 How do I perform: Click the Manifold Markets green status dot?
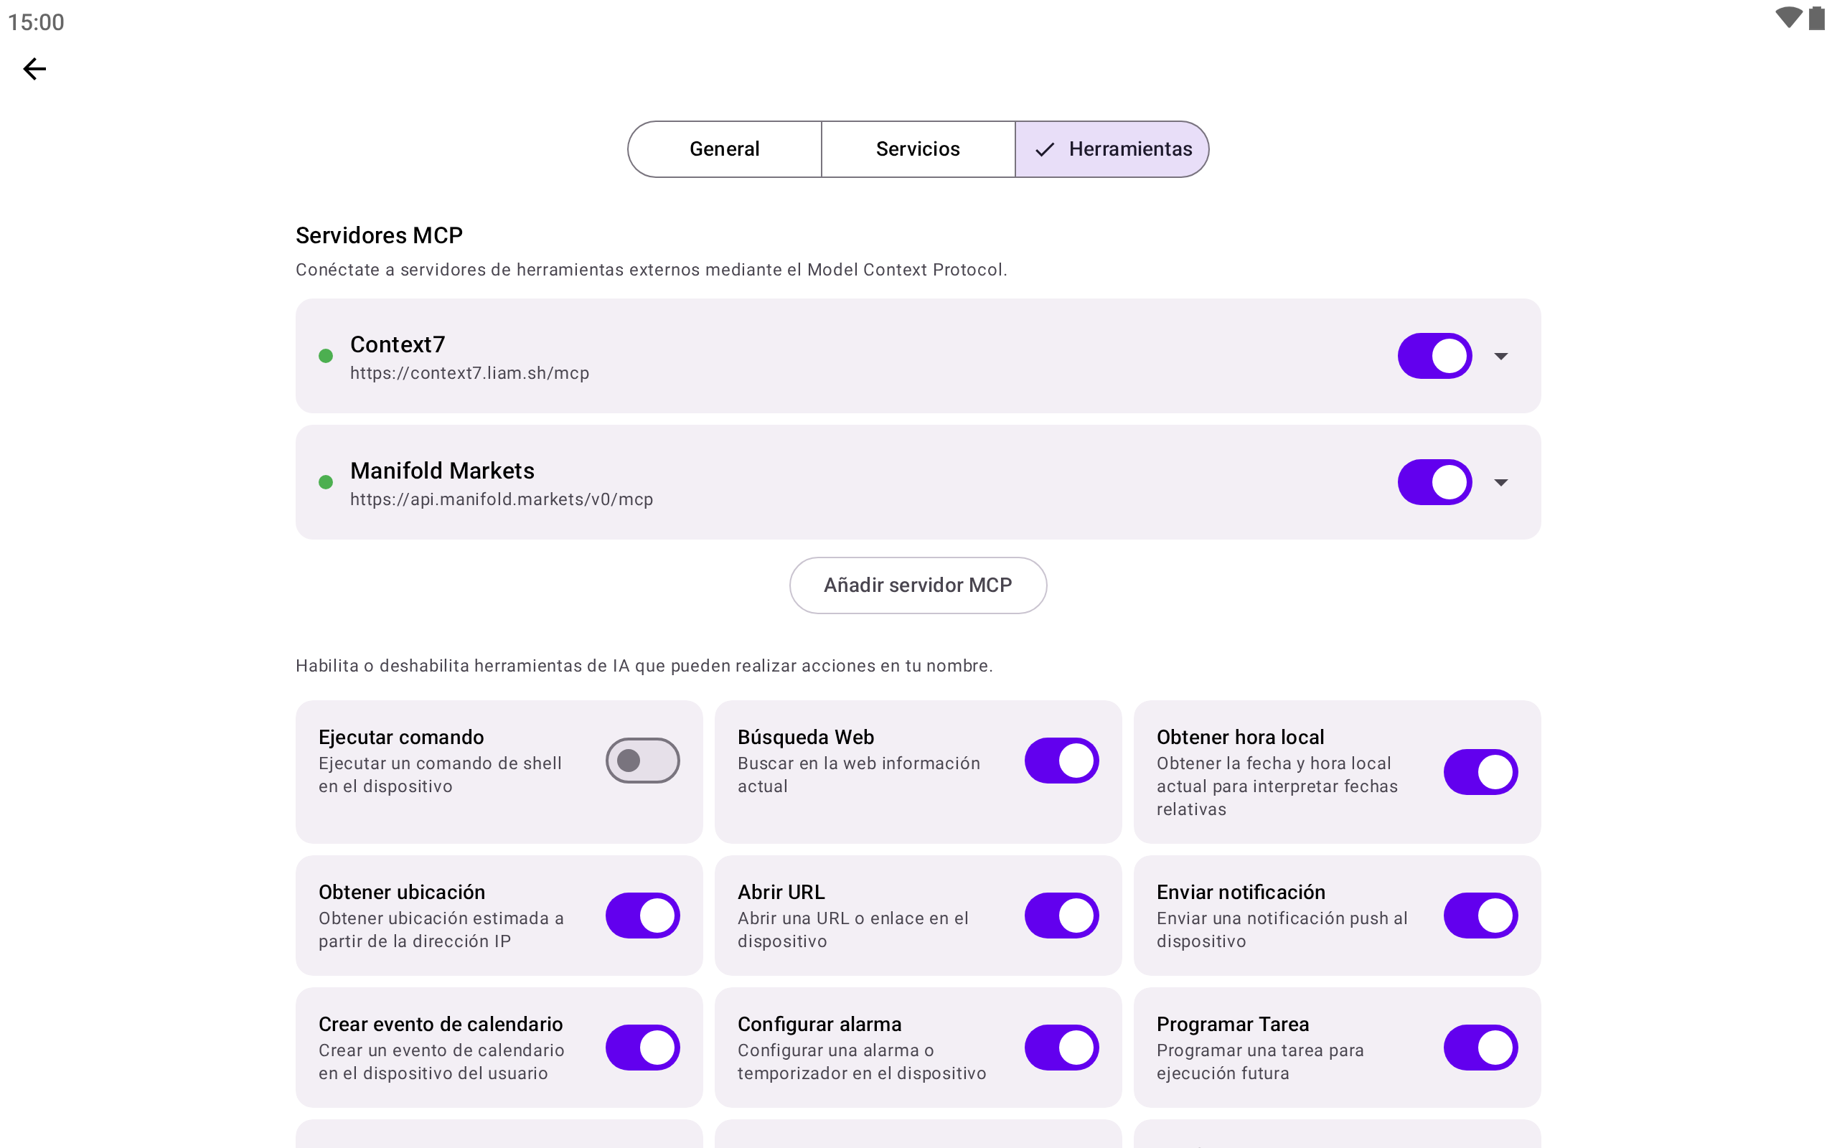326,482
